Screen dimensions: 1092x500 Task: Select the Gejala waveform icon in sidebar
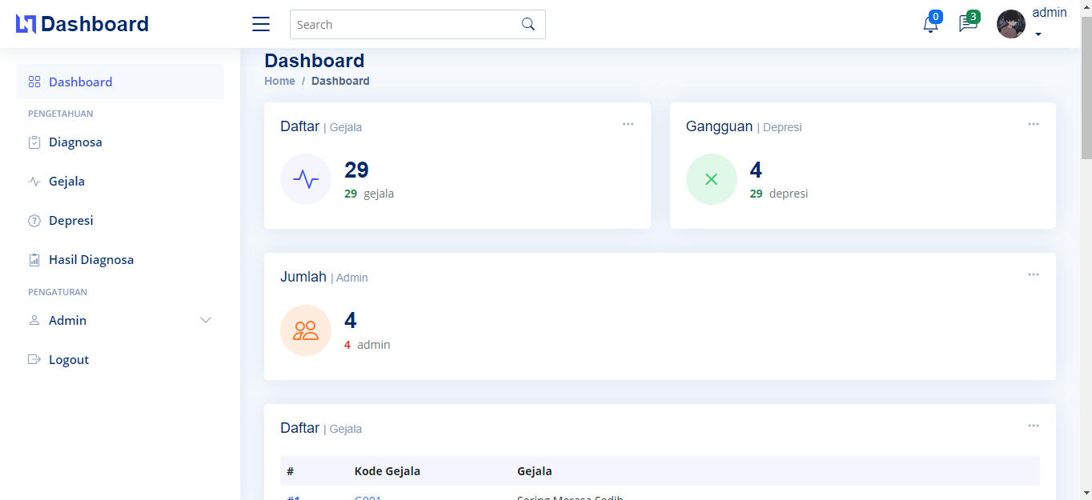[34, 181]
